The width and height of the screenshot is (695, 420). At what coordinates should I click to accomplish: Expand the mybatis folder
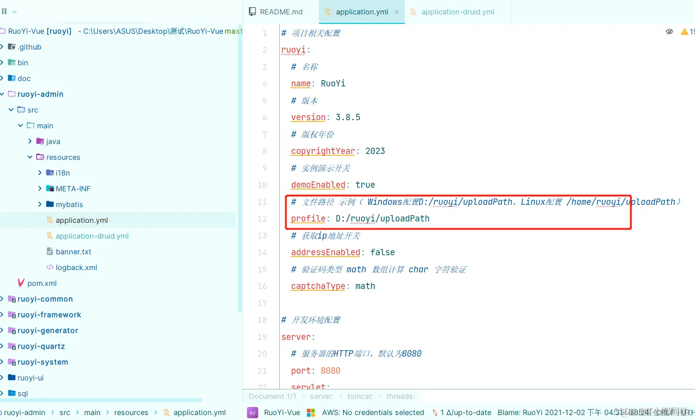(40, 204)
